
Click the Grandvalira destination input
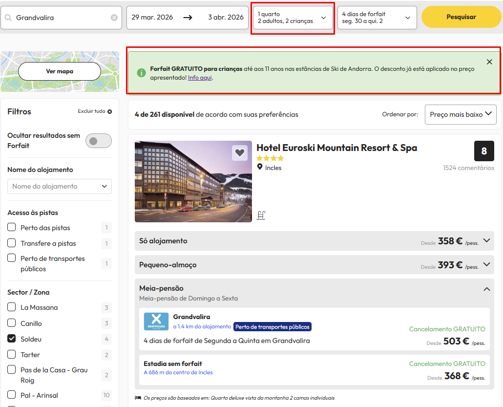pos(61,18)
